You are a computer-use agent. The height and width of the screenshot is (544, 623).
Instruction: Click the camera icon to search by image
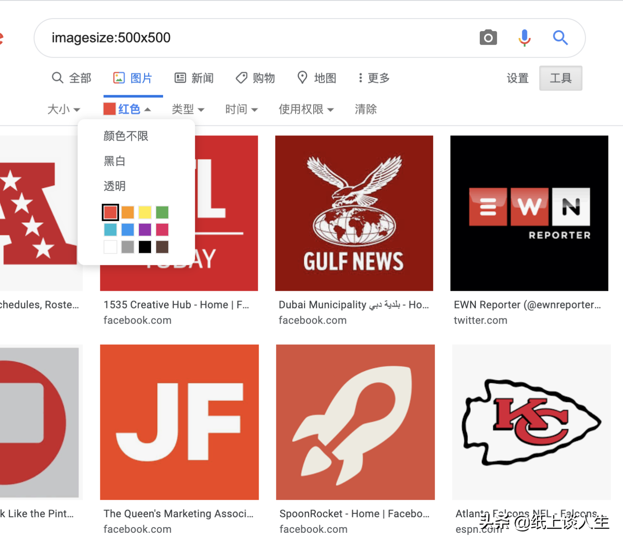[488, 38]
